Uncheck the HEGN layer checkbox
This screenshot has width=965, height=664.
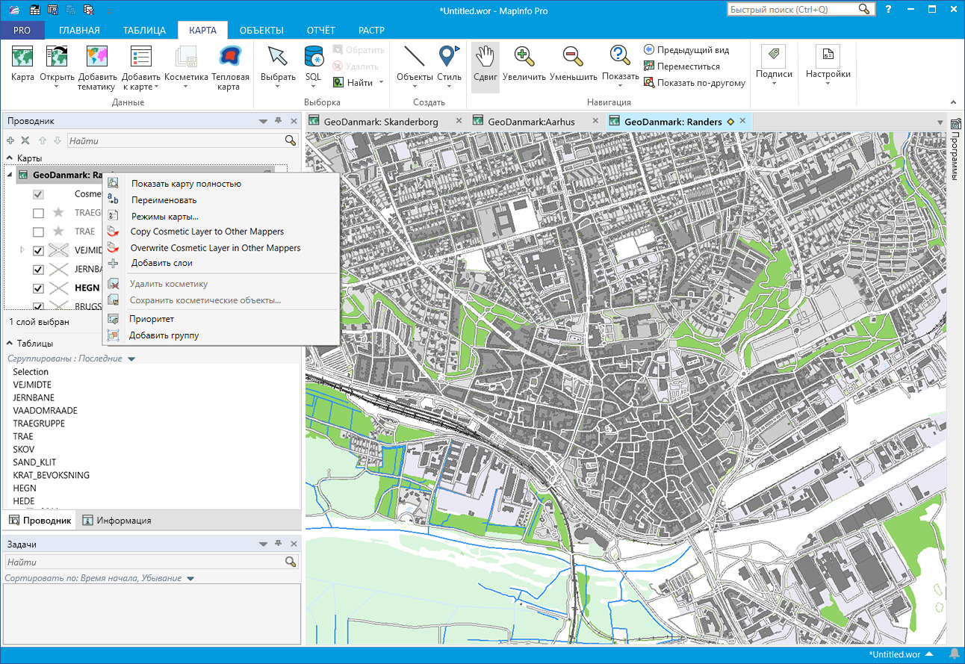pos(38,288)
